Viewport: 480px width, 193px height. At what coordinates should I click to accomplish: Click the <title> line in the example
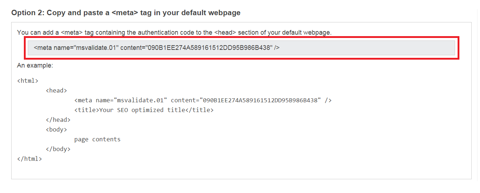tap(144, 110)
